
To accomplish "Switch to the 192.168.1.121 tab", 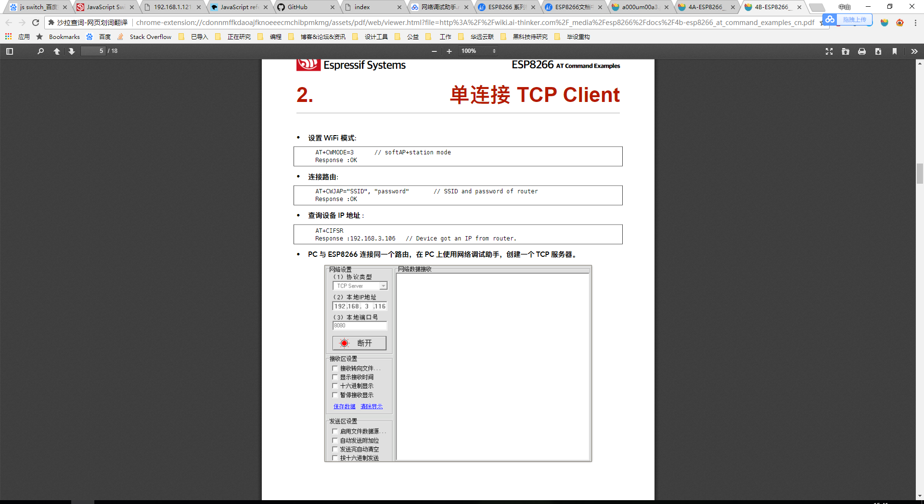I will [x=172, y=7].
